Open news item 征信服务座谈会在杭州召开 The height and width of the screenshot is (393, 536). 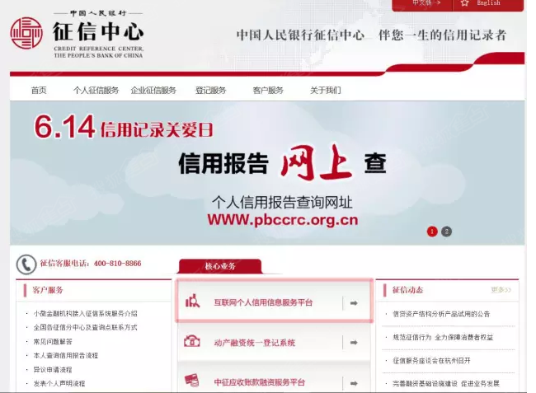[431, 361]
